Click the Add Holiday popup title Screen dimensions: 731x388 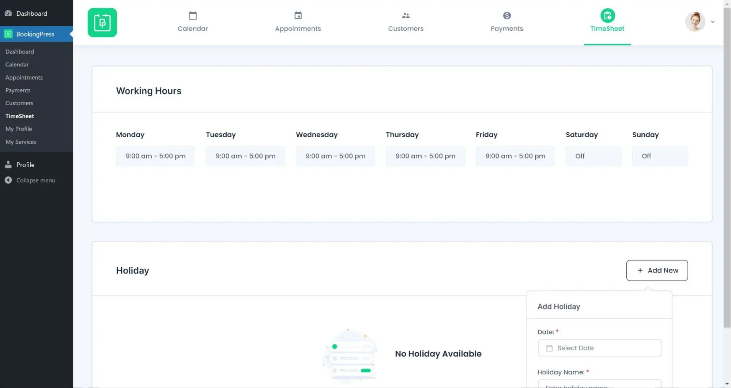click(x=558, y=306)
